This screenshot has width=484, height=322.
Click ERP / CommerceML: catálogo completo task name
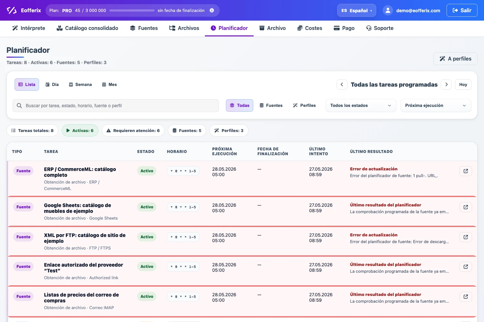80,172
